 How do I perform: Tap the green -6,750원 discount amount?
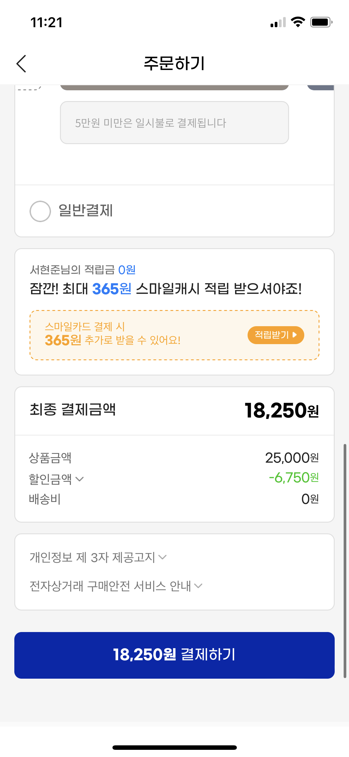[294, 478]
